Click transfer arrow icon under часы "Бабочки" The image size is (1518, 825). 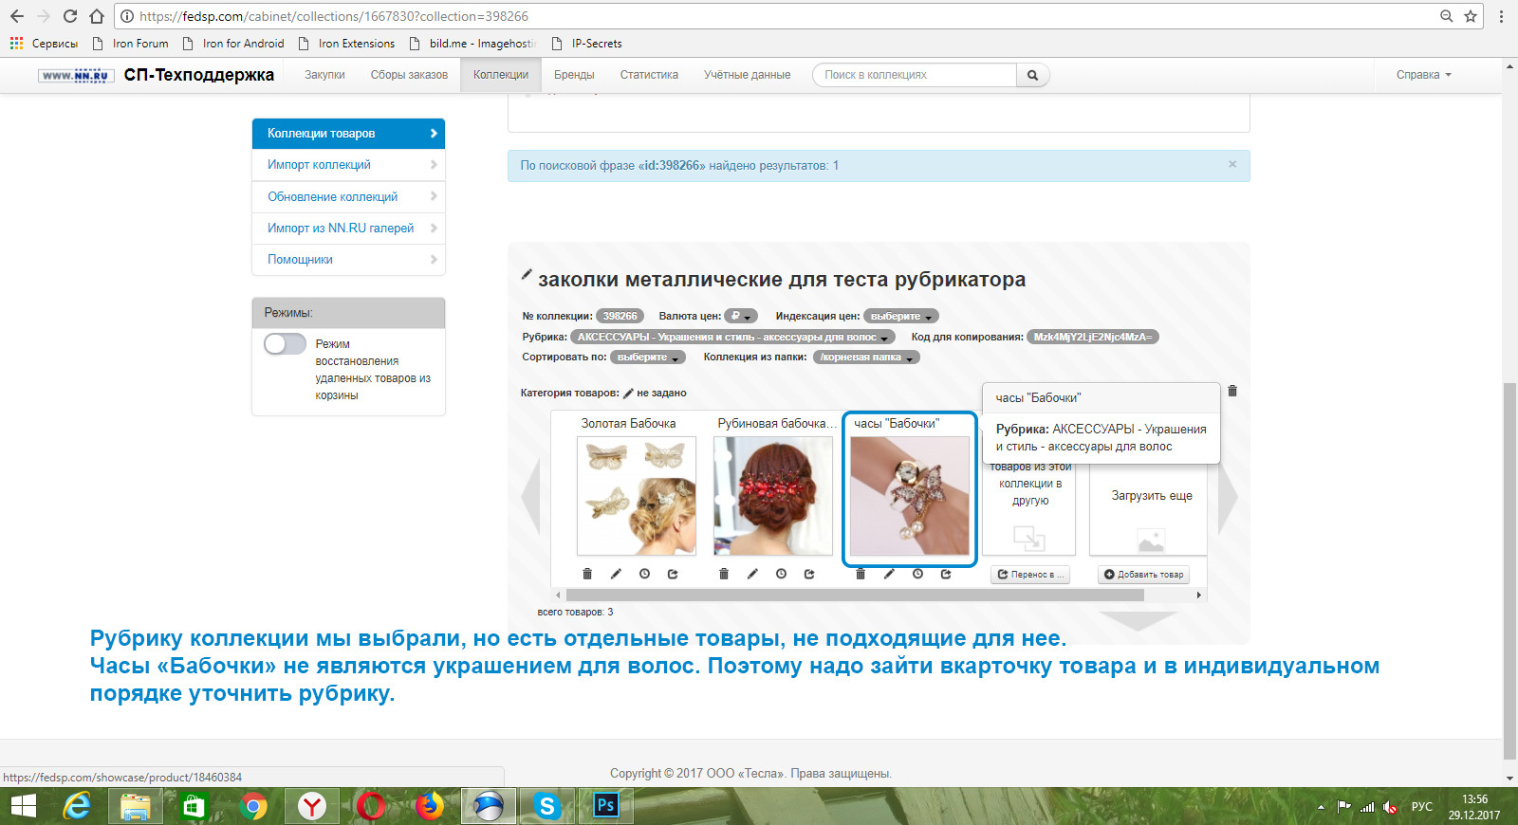click(946, 574)
